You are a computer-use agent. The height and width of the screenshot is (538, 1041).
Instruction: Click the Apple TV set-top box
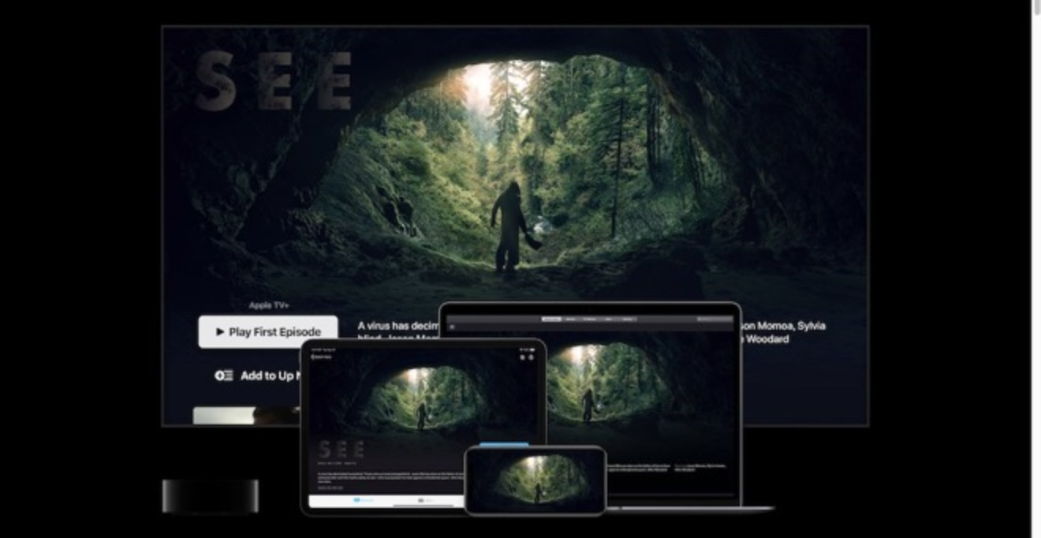tap(210, 496)
